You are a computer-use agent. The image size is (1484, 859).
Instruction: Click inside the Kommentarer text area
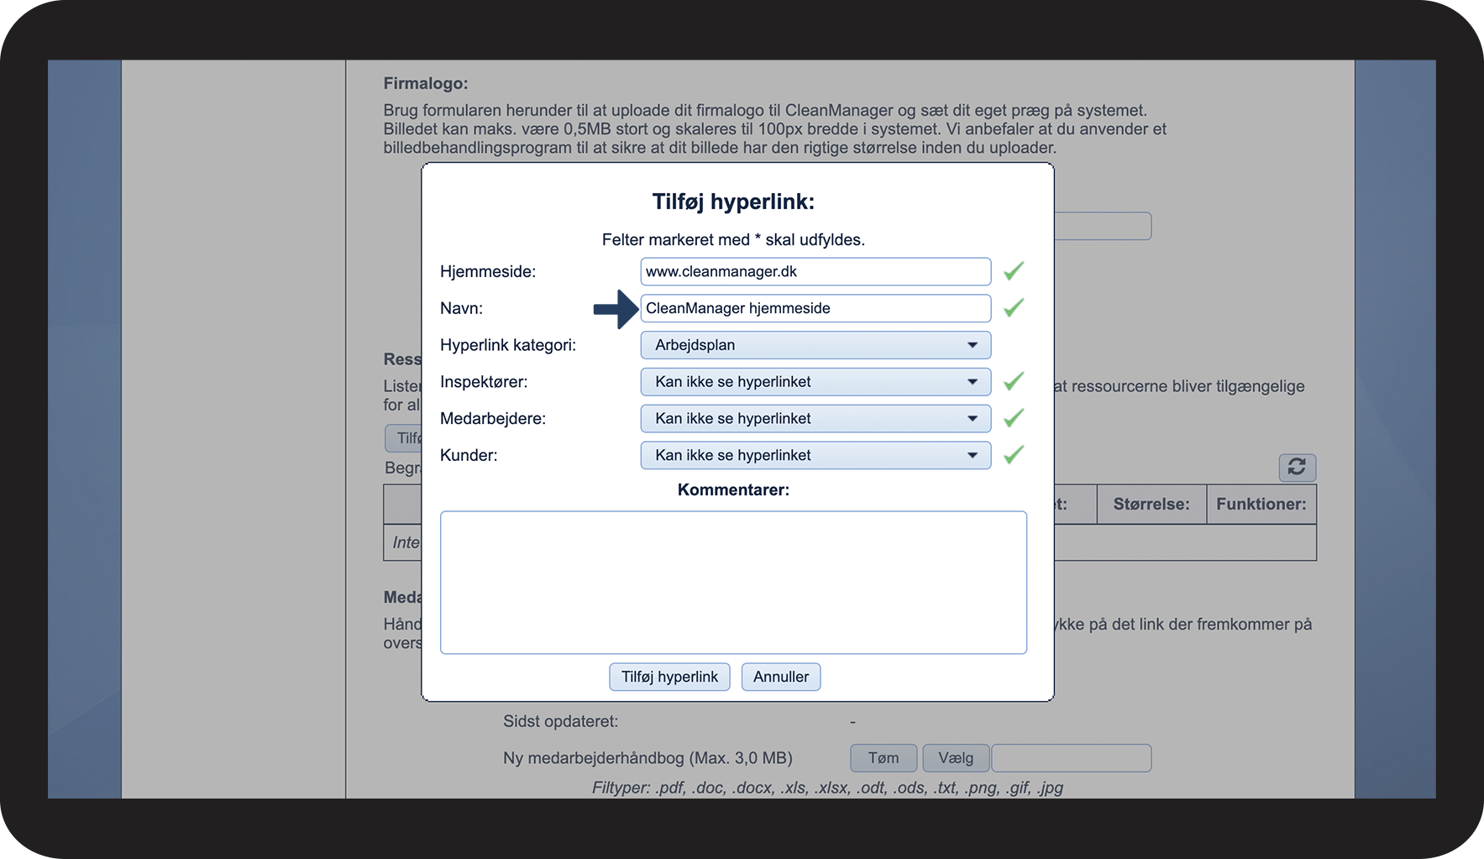(x=733, y=583)
